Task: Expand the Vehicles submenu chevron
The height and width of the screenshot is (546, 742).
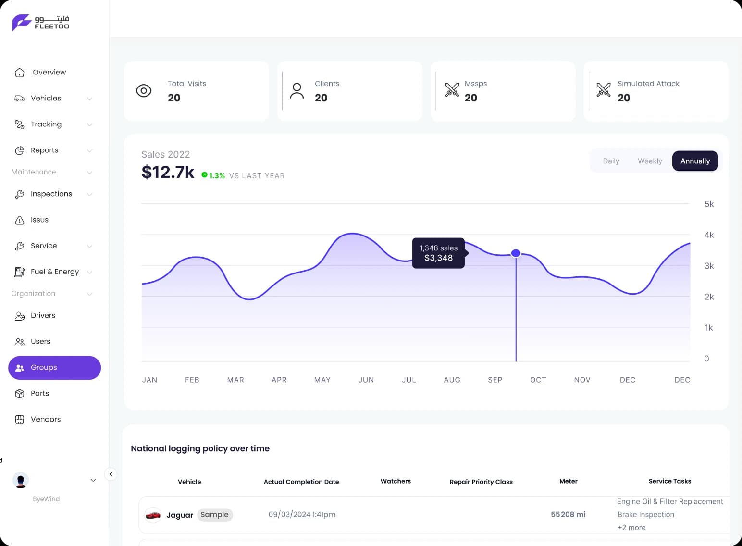Action: [x=89, y=99]
